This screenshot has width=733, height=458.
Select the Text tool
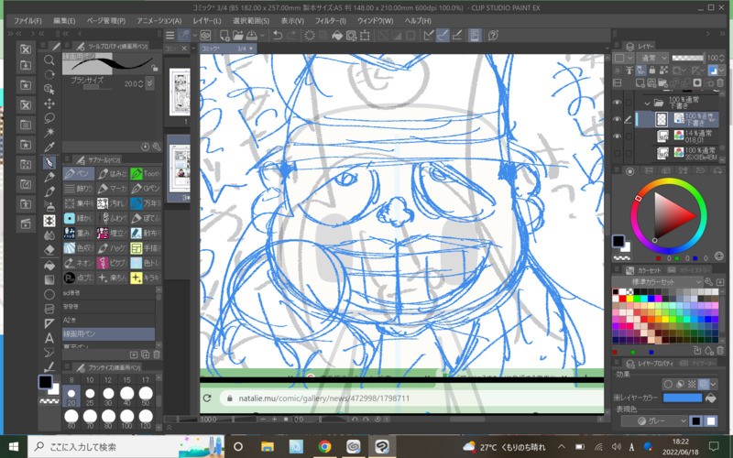49,337
